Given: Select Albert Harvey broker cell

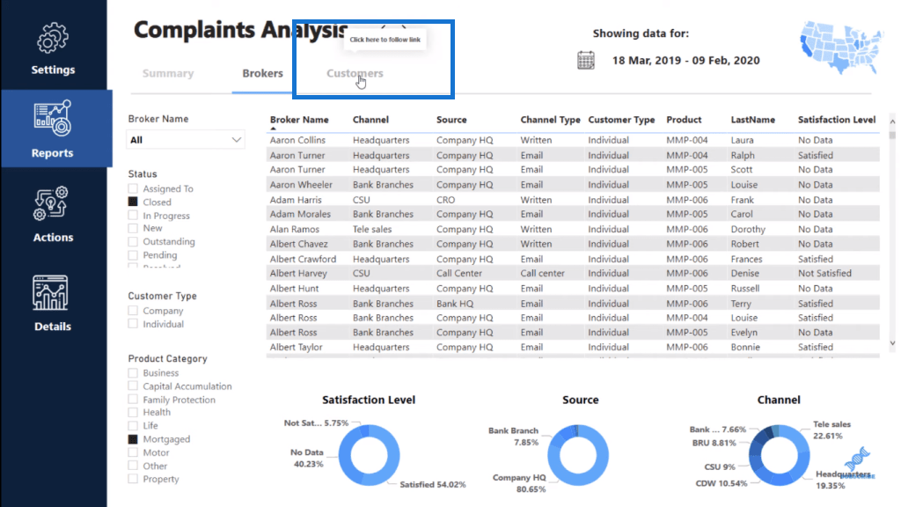Looking at the screenshot, I should (x=298, y=273).
